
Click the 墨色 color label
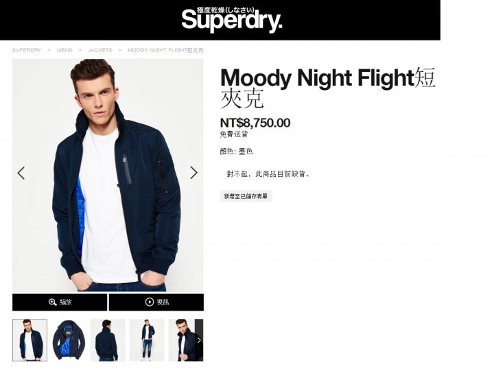(x=246, y=152)
